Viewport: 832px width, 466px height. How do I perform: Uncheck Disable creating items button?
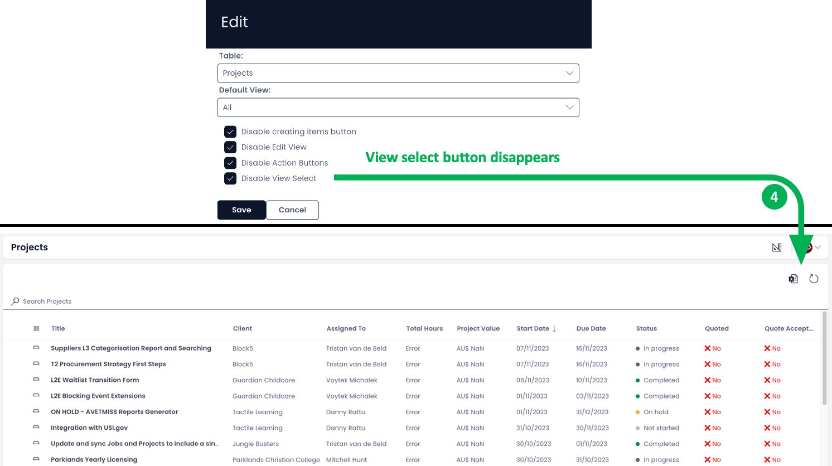(230, 132)
